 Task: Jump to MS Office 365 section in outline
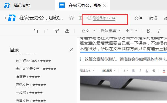(x=33, y=61)
